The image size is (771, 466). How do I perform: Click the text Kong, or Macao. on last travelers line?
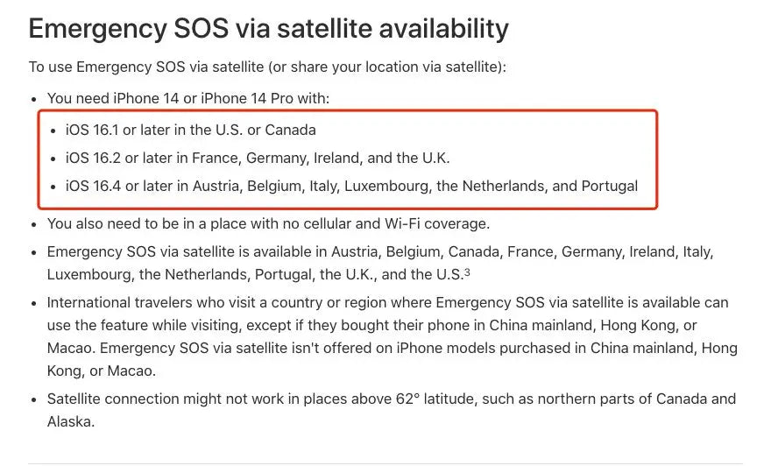102,371
